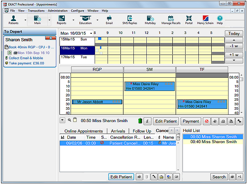Open the Administration menu
Viewport: 247px width, 184px height.
pos(58,11)
